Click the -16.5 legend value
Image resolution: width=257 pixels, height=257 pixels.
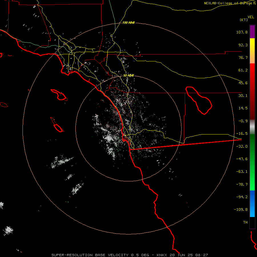point(242,134)
